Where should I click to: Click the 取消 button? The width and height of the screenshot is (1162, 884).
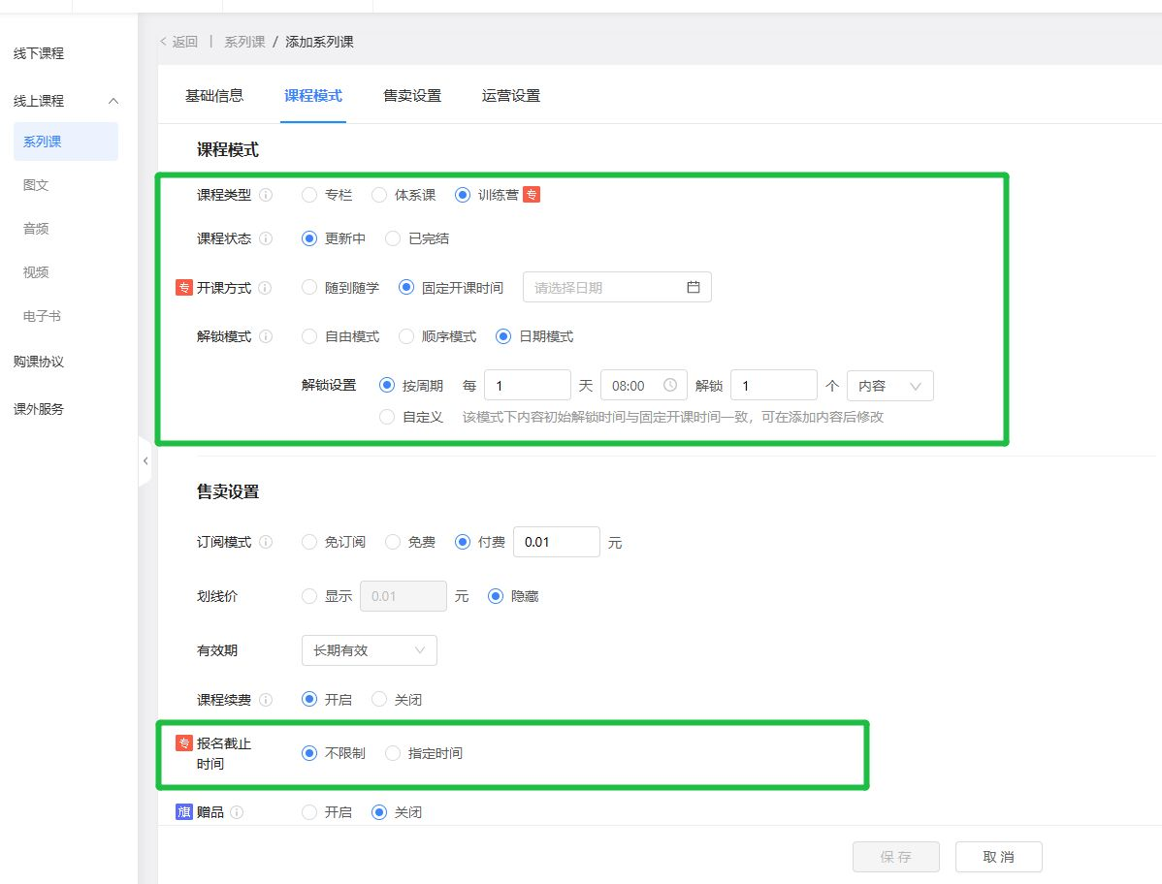(x=998, y=857)
